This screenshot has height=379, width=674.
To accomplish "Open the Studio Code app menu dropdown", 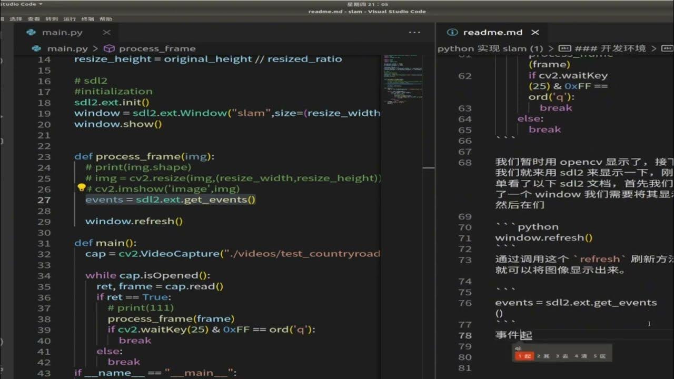I will click(22, 4).
